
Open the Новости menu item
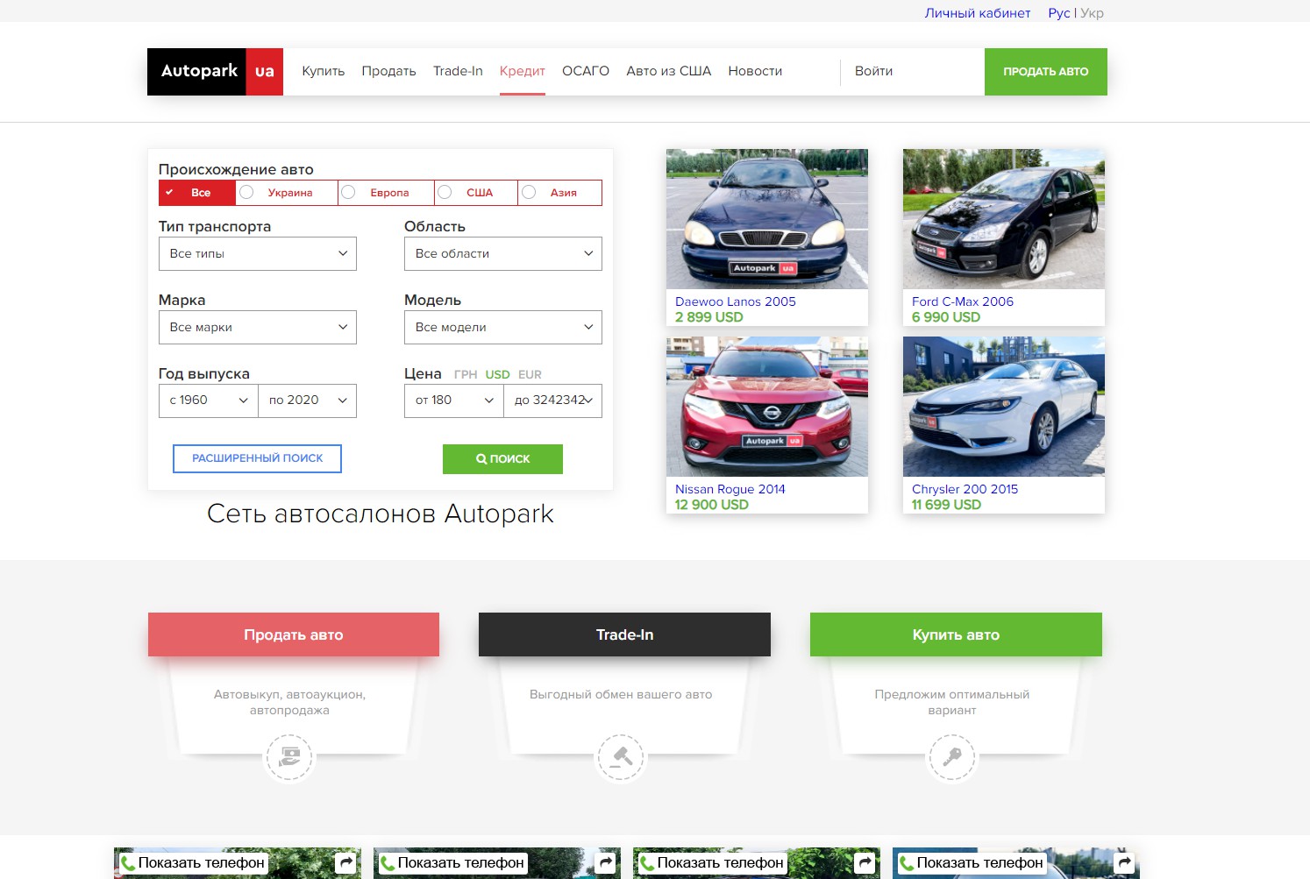755,71
